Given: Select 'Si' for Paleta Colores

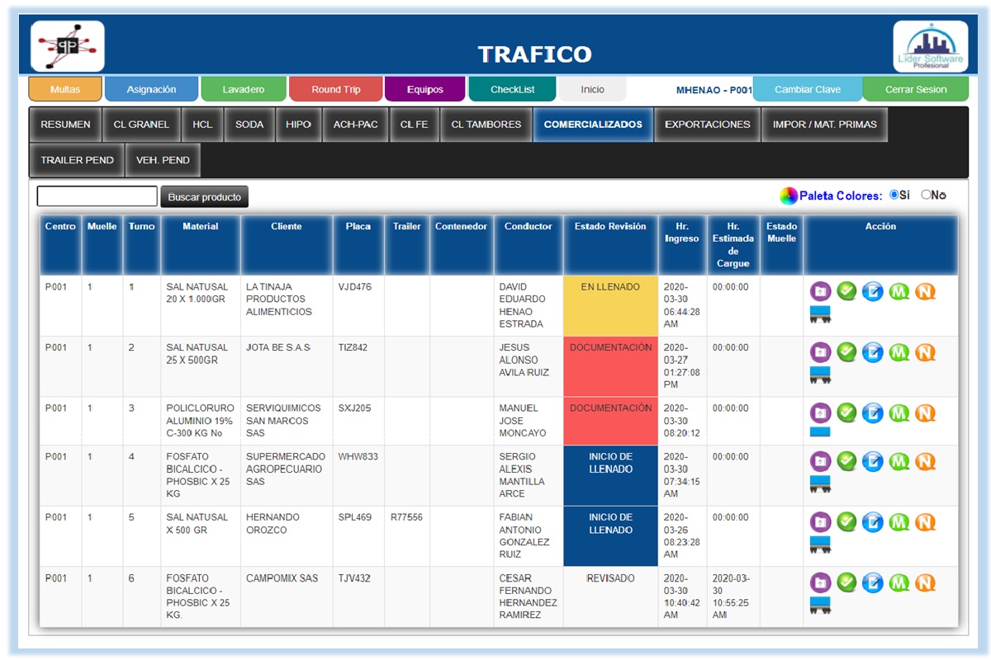Looking at the screenshot, I should 894,196.
